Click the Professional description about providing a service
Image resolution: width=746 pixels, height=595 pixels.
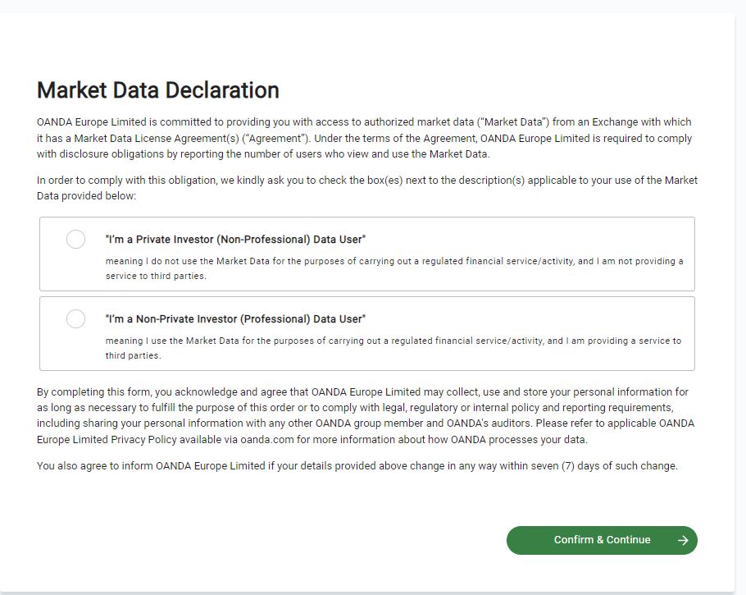(393, 348)
